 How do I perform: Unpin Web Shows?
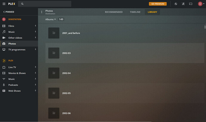(36, 90)
